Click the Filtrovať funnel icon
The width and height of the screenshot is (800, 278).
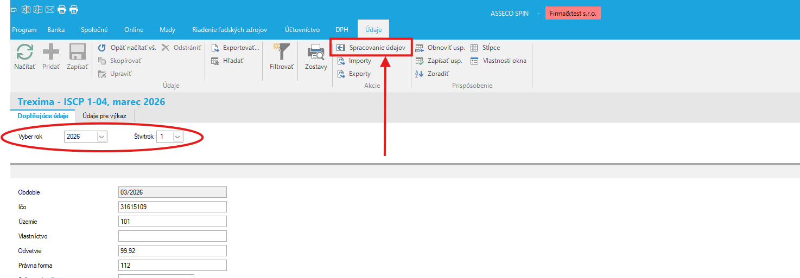[x=281, y=52]
